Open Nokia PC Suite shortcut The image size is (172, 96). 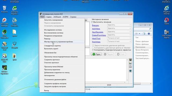tap(4, 58)
